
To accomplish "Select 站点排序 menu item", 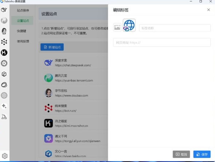I will click(x=23, y=11).
